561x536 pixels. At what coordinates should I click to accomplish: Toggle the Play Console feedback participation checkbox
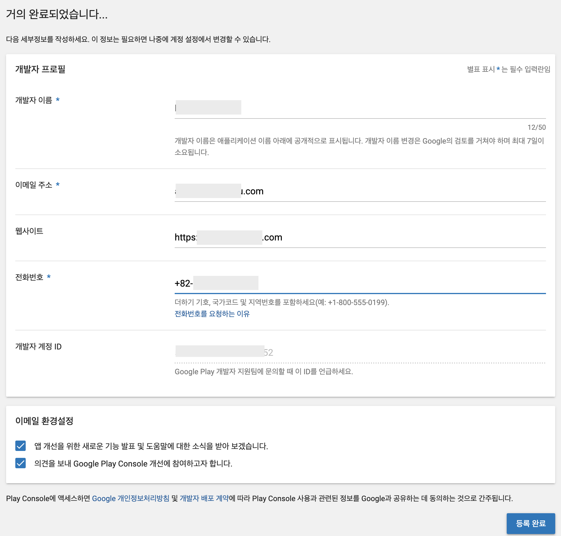20,463
